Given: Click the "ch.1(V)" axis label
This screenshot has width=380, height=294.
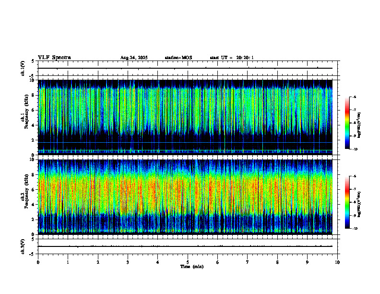Looking at the screenshot, I should pos(23,68).
